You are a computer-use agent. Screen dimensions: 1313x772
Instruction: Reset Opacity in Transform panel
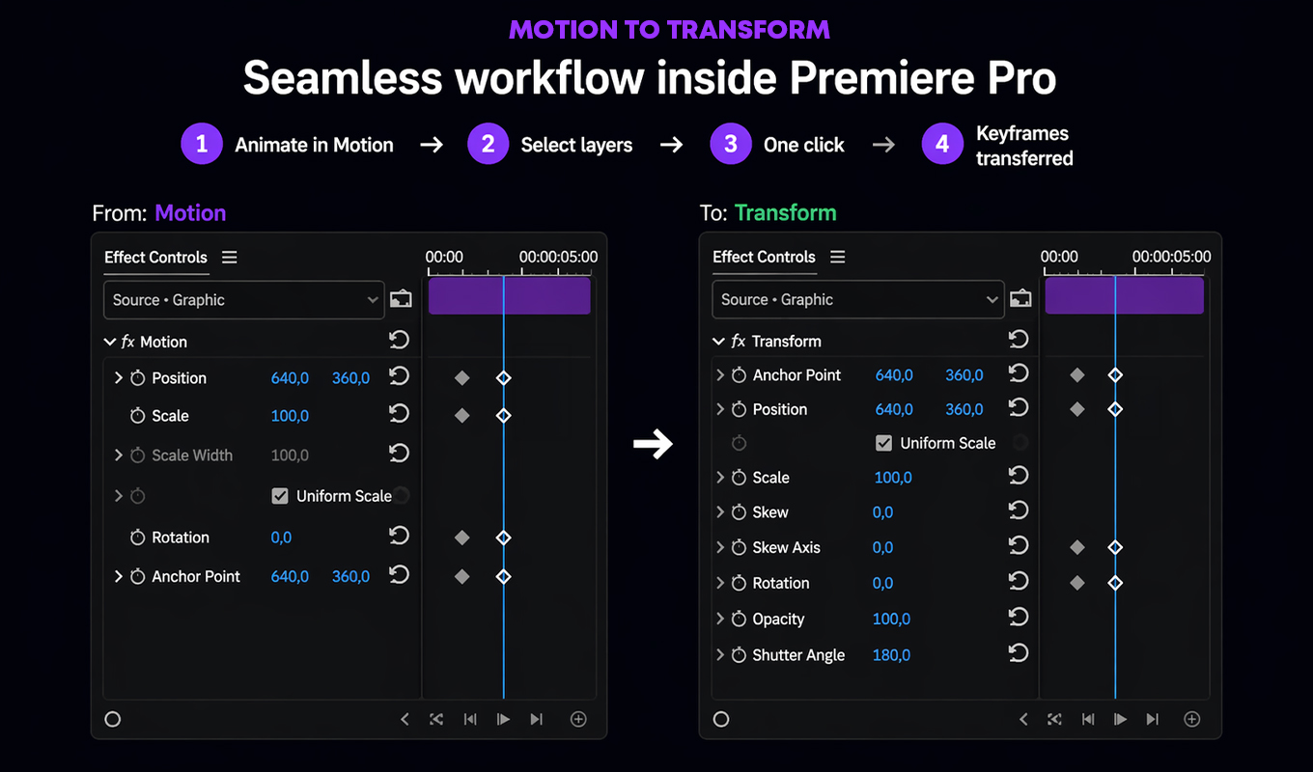[1018, 618]
